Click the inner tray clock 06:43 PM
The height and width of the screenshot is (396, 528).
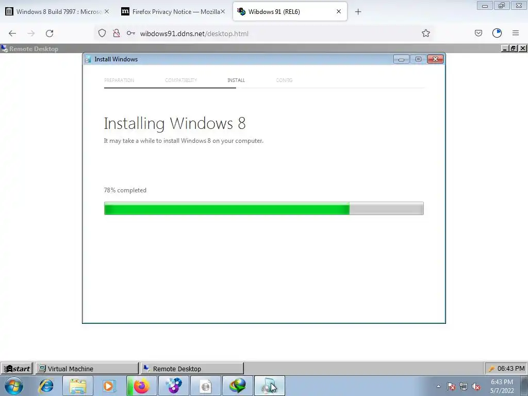click(510, 369)
